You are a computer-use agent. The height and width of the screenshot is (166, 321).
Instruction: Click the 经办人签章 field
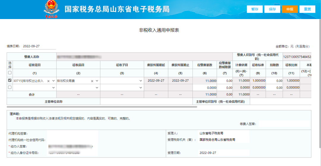[73, 147]
